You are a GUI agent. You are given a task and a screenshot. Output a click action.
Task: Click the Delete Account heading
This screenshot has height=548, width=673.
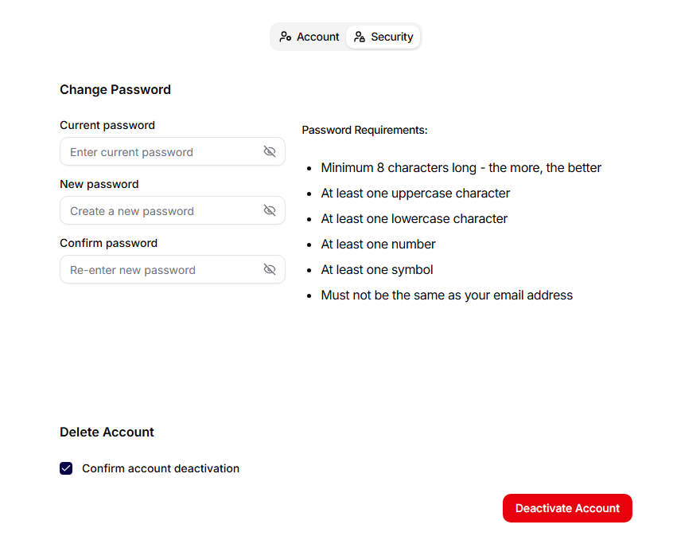coord(107,432)
